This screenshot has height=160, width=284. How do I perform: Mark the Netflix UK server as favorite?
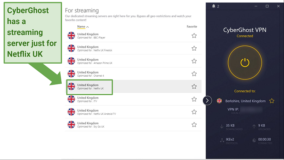click(194, 87)
